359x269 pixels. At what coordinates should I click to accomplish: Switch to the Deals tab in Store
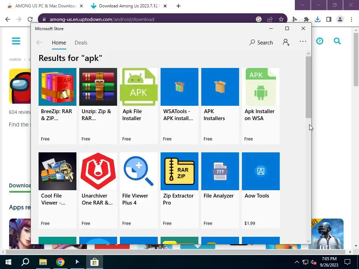pos(81,43)
